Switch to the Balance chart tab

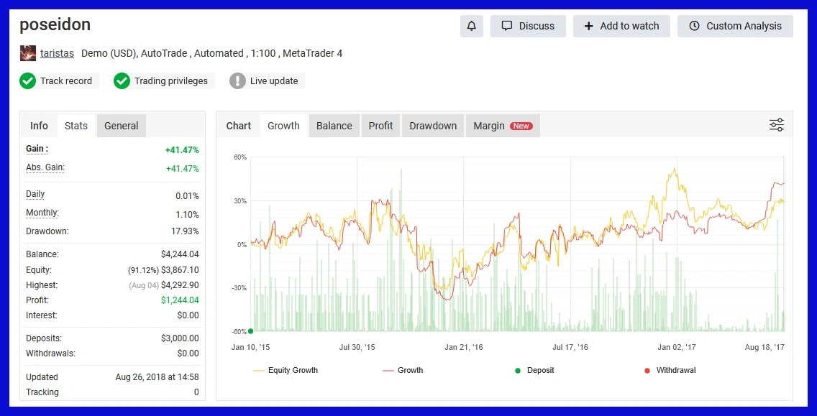coord(334,126)
